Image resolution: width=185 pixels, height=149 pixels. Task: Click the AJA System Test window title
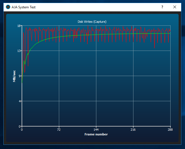point(24,7)
